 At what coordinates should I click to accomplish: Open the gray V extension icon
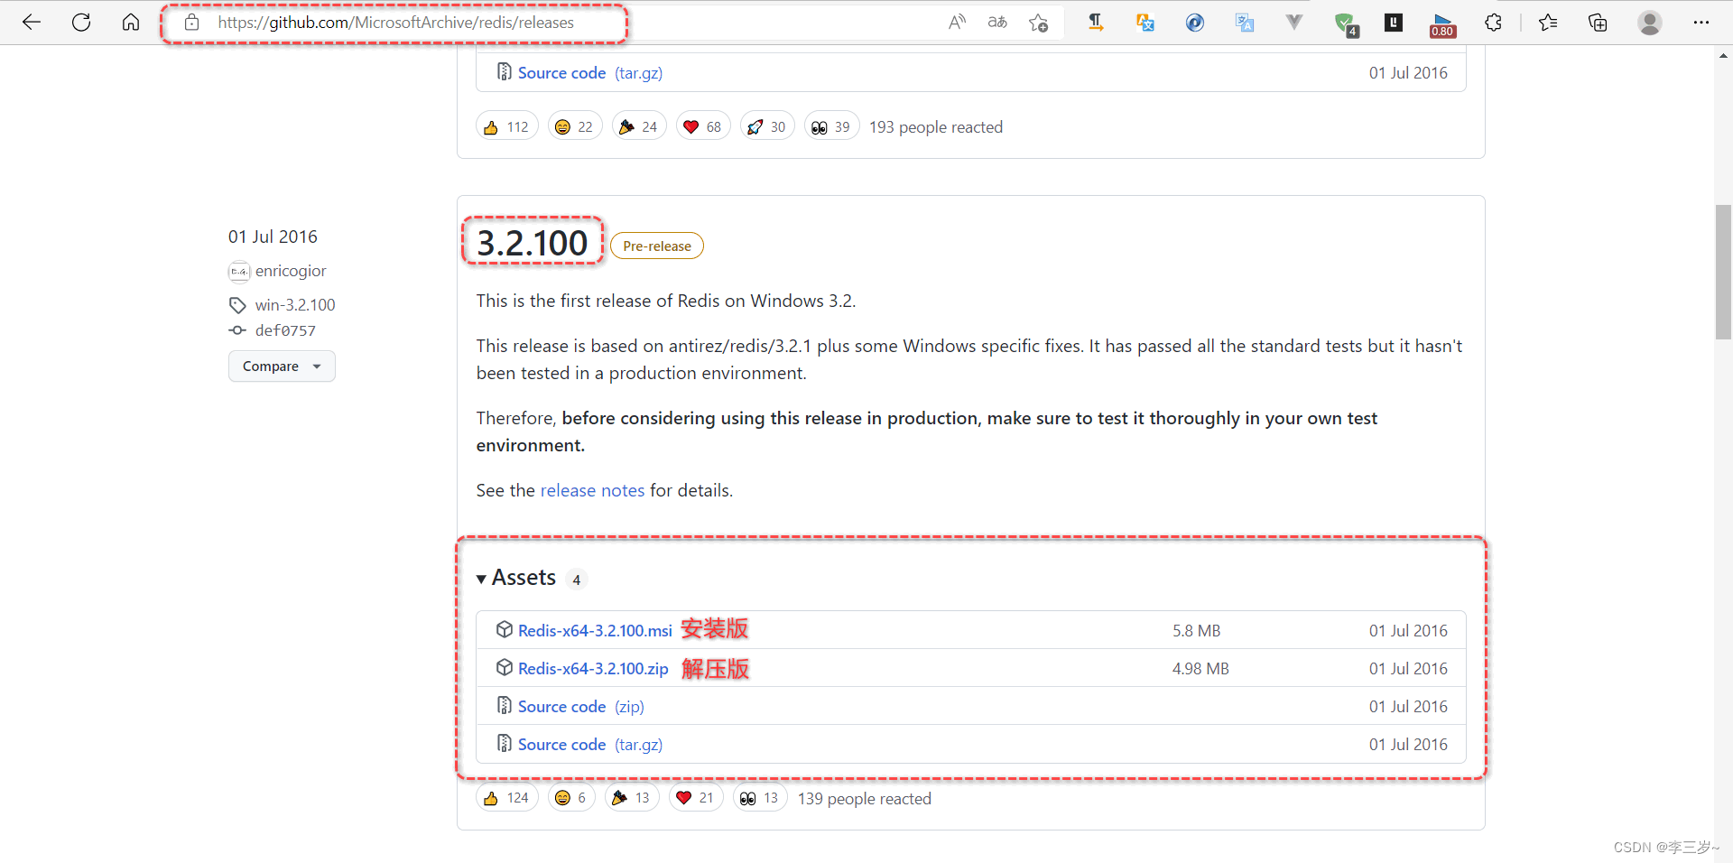coord(1294,23)
